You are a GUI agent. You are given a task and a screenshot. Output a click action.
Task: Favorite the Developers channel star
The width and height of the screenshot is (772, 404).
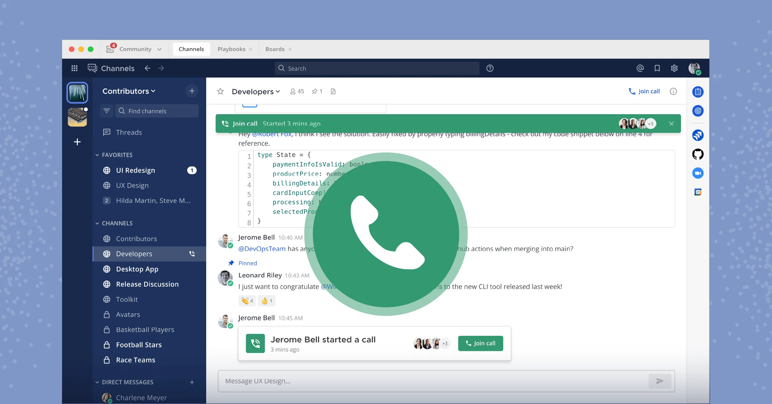pyautogui.click(x=220, y=91)
